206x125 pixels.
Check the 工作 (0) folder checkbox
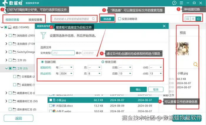[10, 60]
